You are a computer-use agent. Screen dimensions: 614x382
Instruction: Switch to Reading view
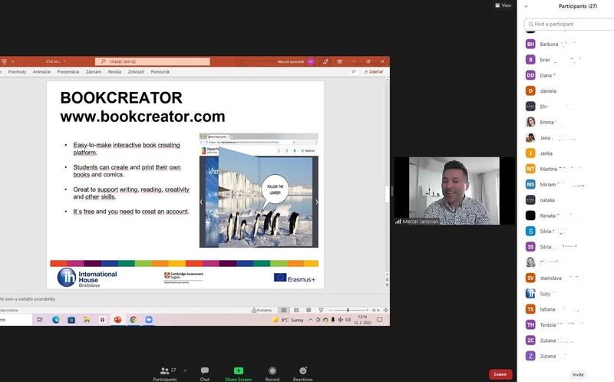(309, 310)
